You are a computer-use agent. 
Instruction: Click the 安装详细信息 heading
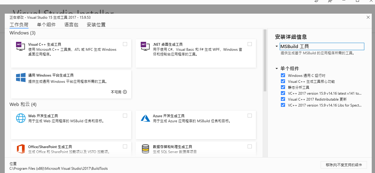tap(291, 37)
